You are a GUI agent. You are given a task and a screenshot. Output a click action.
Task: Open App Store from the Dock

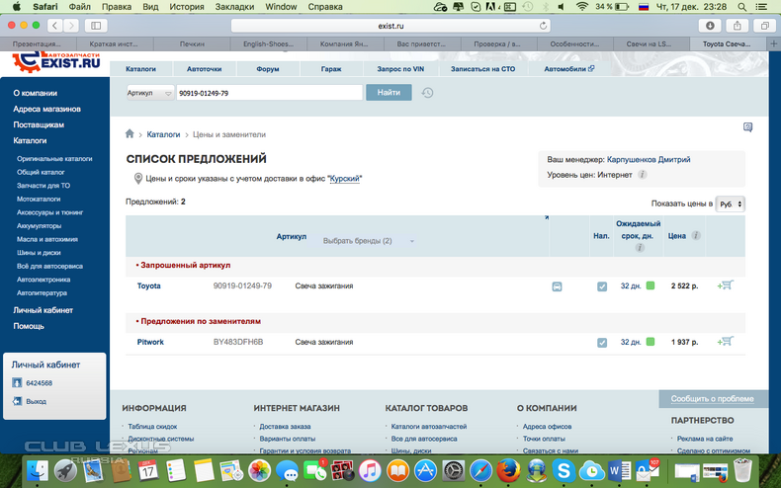coord(425,470)
